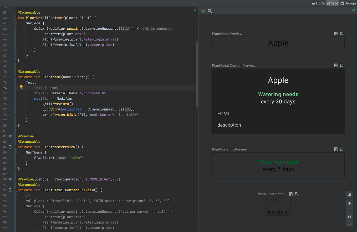
Task: Select the pan tool in preview controls
Action: (x=349, y=195)
